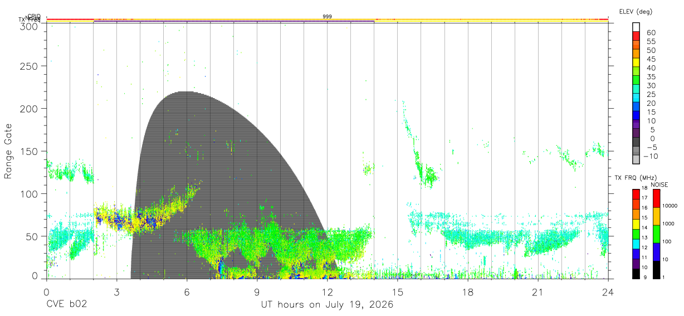The image size is (684, 316).
Task: Click the 'UT hours on July 19, 2026' label
Action: coord(327,305)
